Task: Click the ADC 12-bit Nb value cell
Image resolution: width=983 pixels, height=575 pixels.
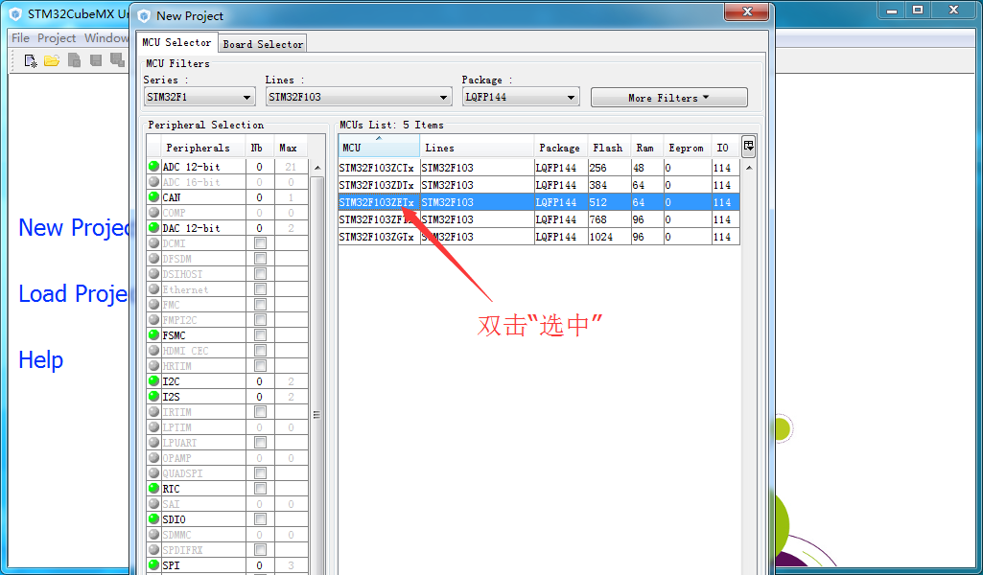Action: tap(260, 167)
